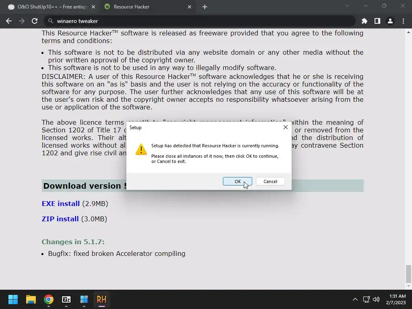This screenshot has height=309, width=412.
Task: Open the browser extensions puzzle icon
Action: click(365, 21)
